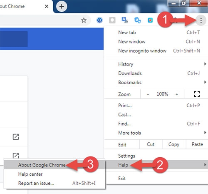Open a new tab with plus button
The height and width of the screenshot is (194, 208).
[x=62, y=6]
